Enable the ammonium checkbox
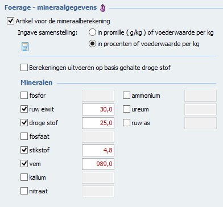 tap(126, 96)
